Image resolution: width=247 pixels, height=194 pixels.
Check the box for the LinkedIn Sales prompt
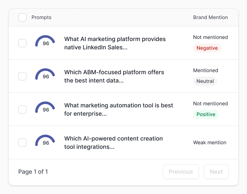click(x=22, y=43)
